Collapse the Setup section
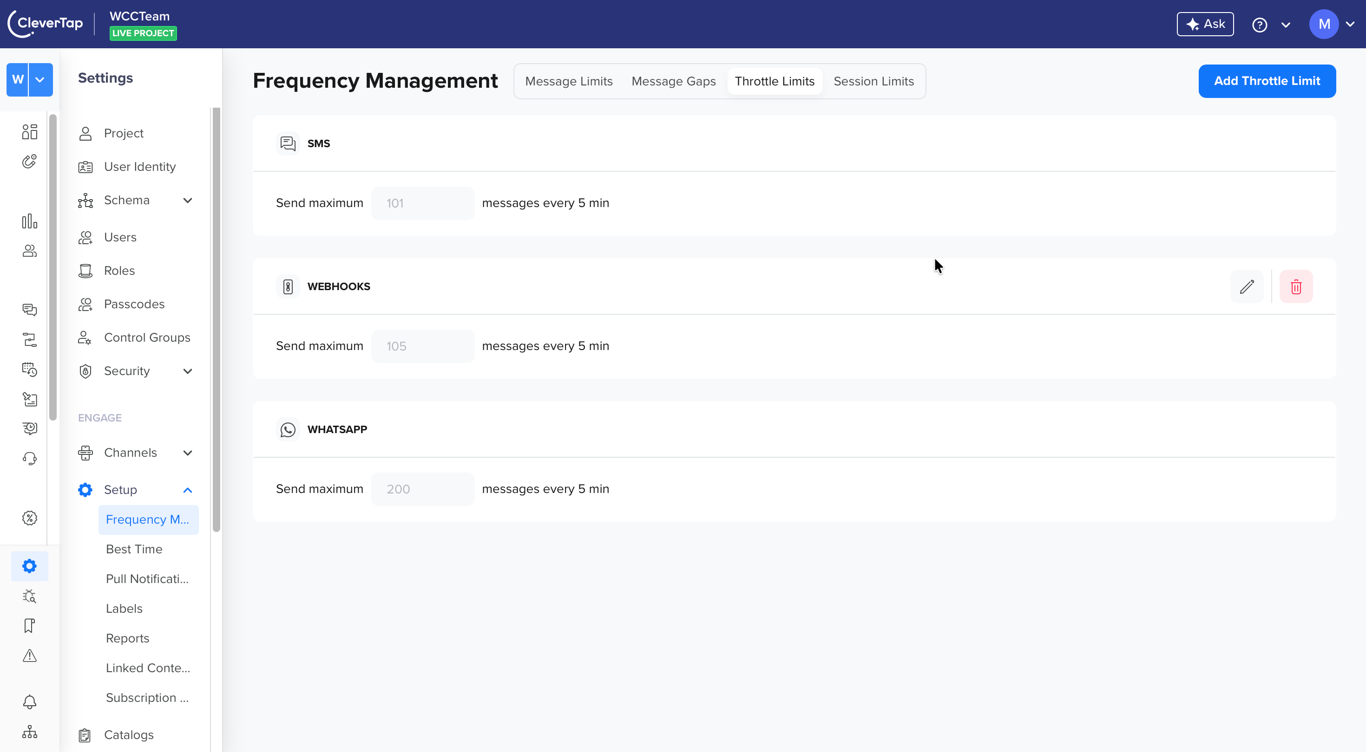1366x752 pixels. click(188, 490)
